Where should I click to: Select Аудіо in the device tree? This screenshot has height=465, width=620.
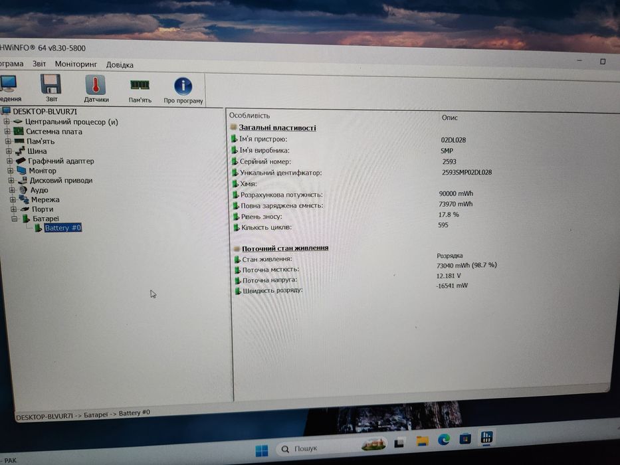pos(39,190)
